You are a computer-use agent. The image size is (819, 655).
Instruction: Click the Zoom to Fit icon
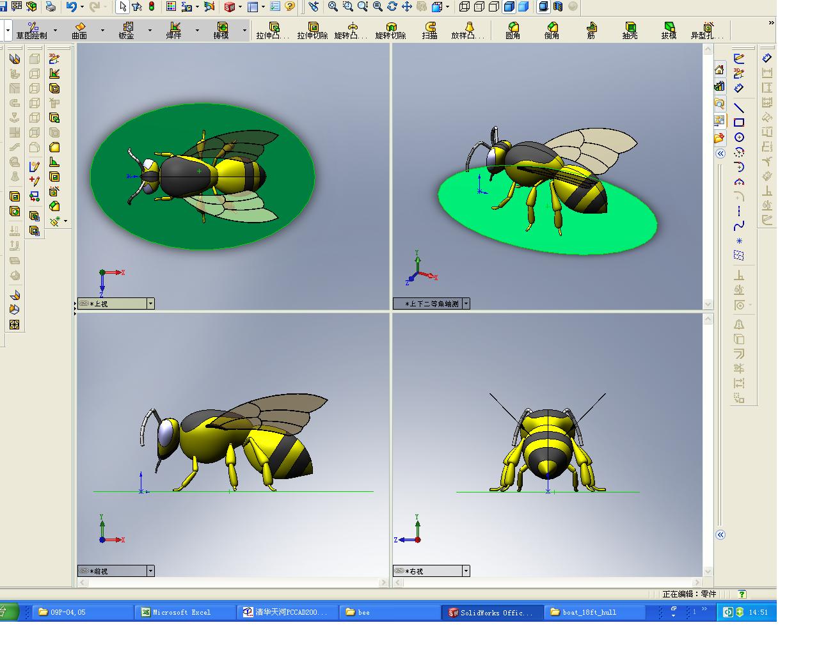click(333, 7)
